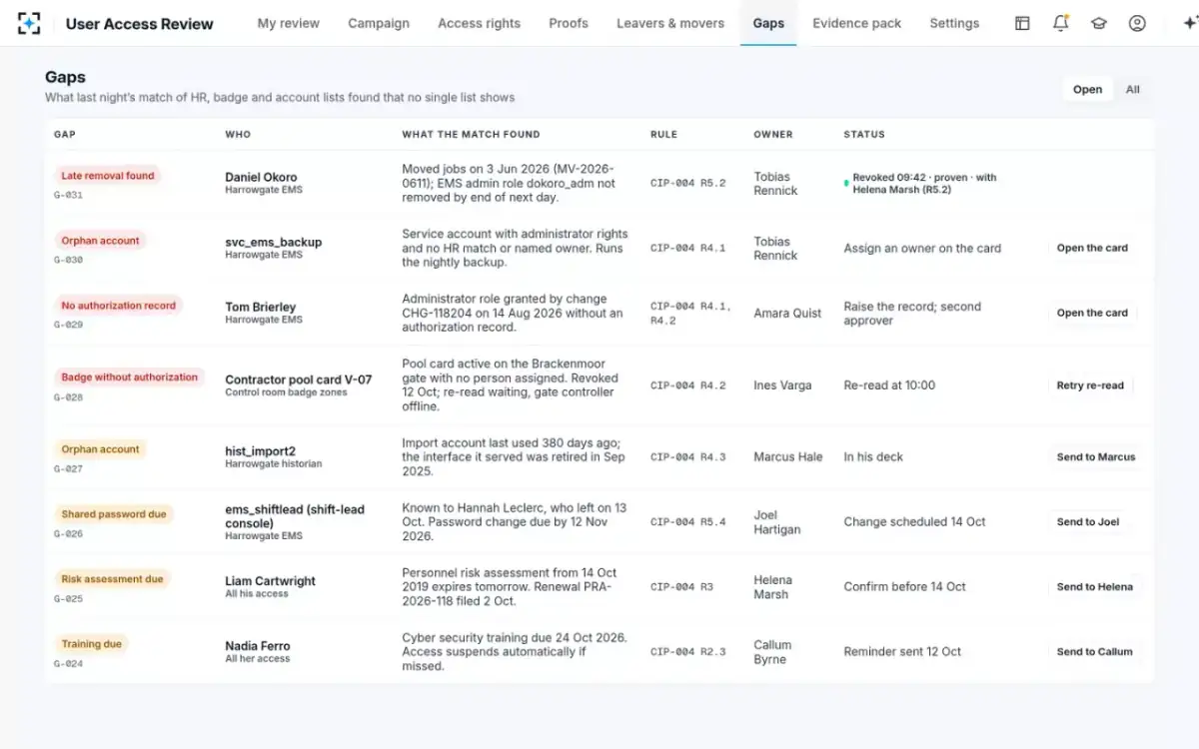
Task: Click owner Amara Quist
Action: [x=787, y=313]
